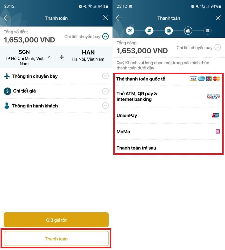Go back using left screen's arrow icon
Viewport: 225px width, 250px height.
pos(7,18)
